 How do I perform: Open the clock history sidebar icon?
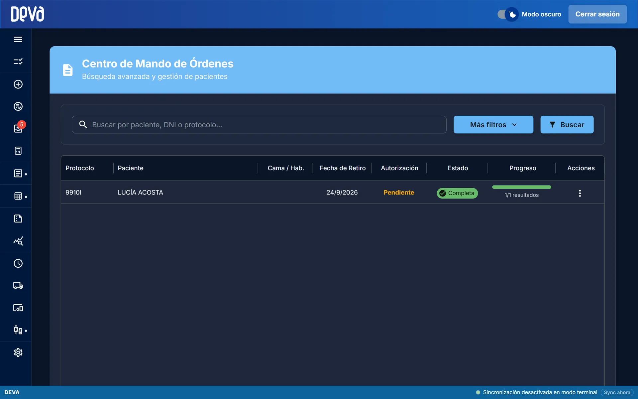click(x=18, y=263)
